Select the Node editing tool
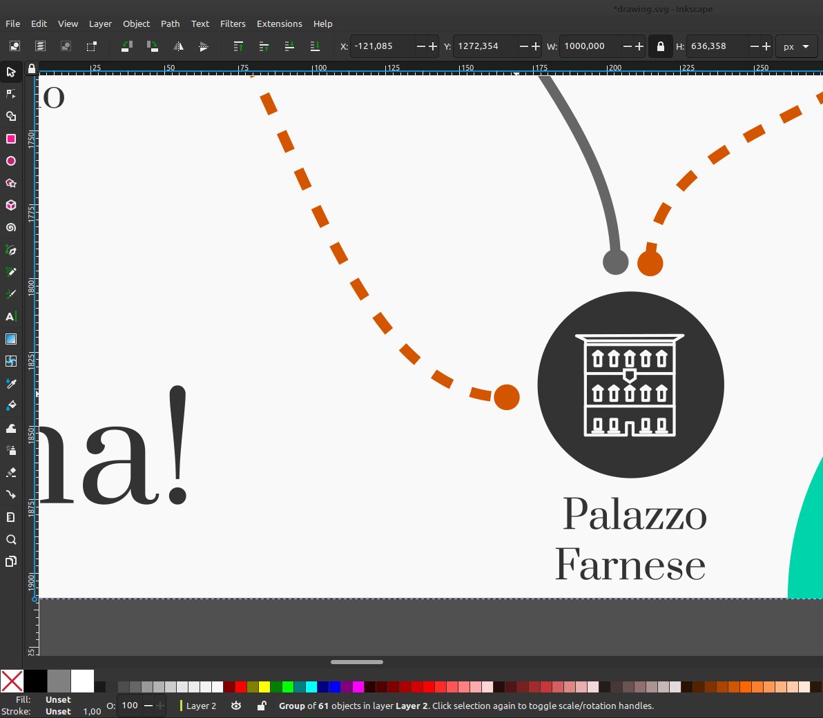The height and width of the screenshot is (718, 823). 11,94
